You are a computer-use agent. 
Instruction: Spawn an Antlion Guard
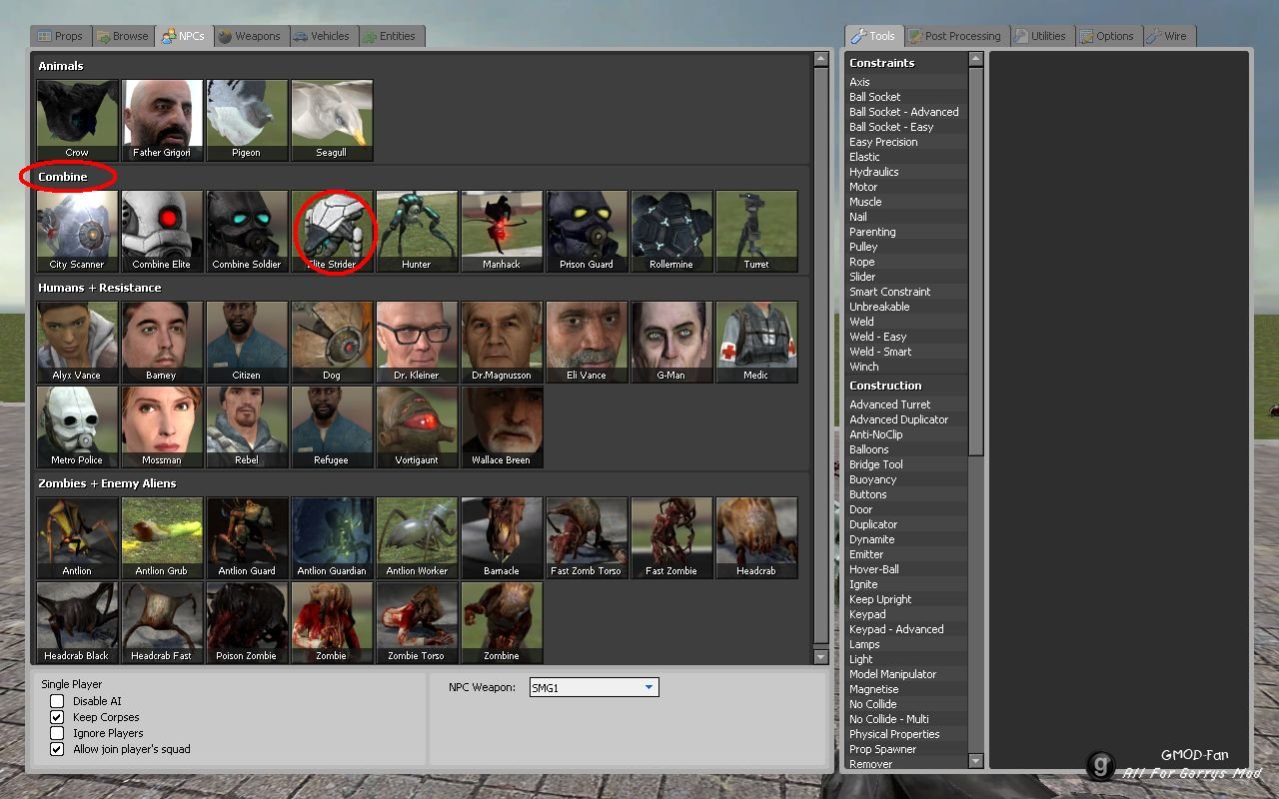coord(247,537)
